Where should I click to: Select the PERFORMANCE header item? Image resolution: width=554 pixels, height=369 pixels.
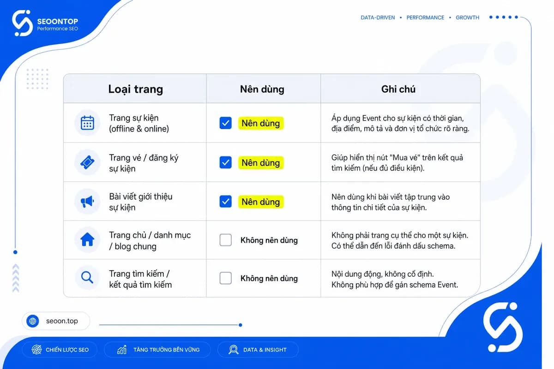pyautogui.click(x=425, y=18)
